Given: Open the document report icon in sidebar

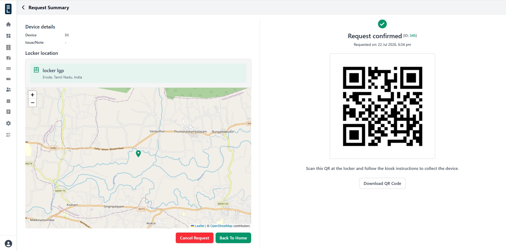Looking at the screenshot, I should (x=8, y=112).
